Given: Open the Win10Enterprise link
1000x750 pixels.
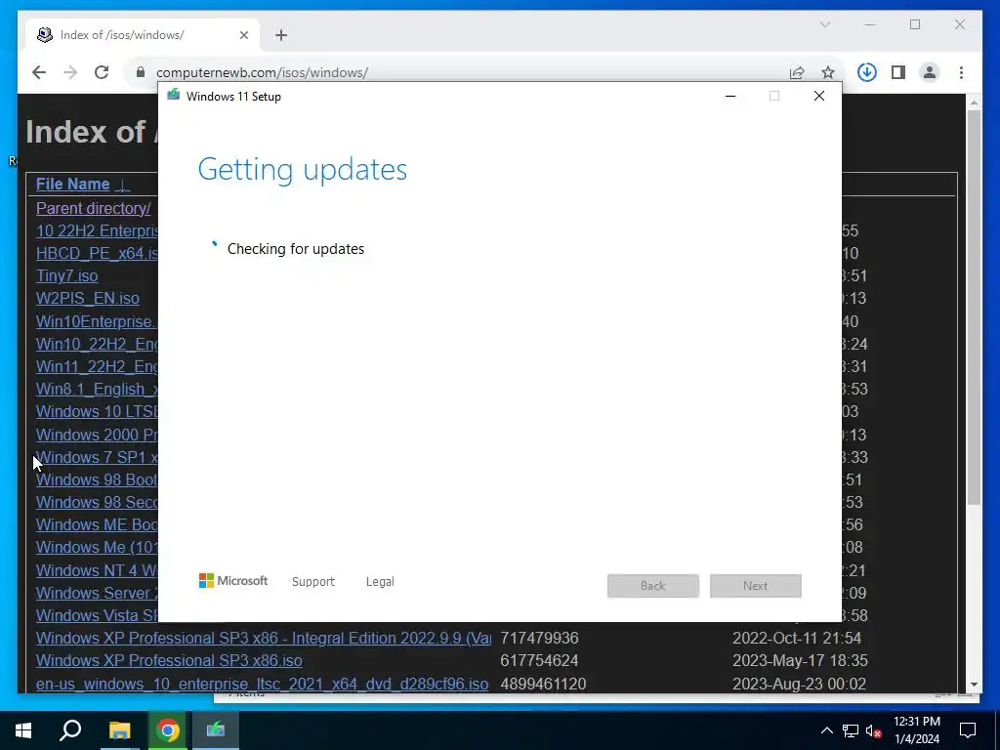Looking at the screenshot, I should tap(97, 321).
